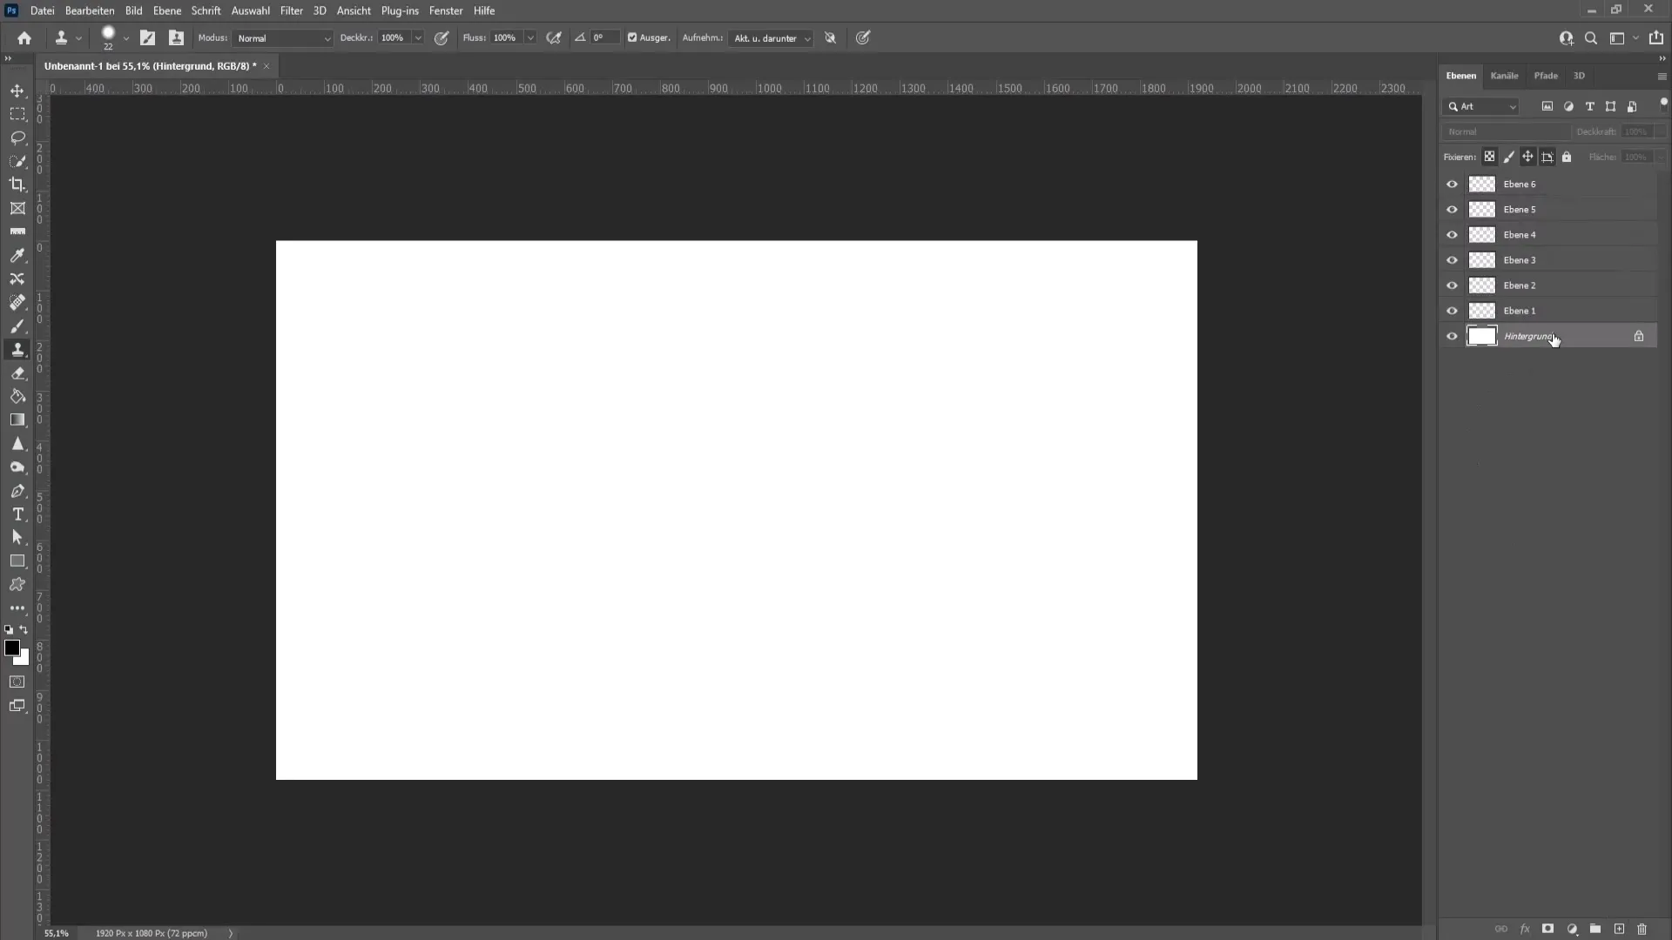This screenshot has width=1672, height=940.
Task: Open the Filter menu
Action: [x=292, y=10]
